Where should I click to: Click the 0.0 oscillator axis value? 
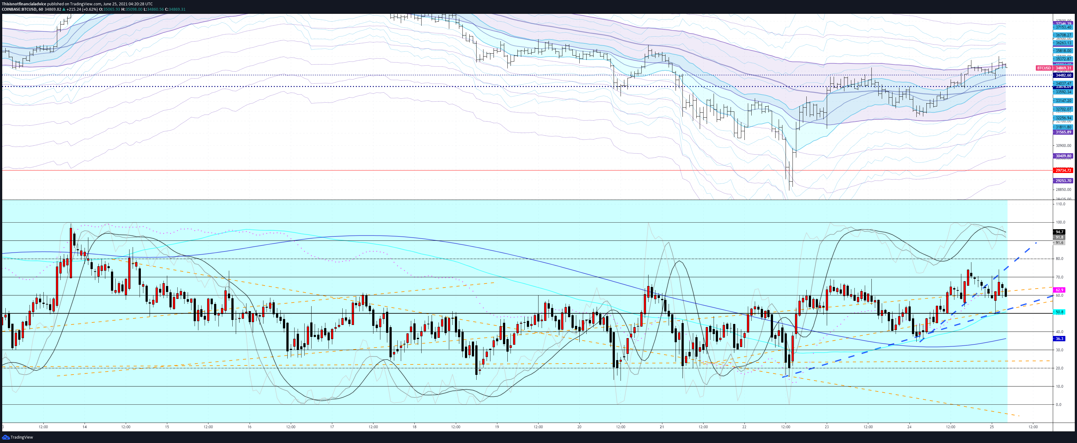pos(1058,405)
